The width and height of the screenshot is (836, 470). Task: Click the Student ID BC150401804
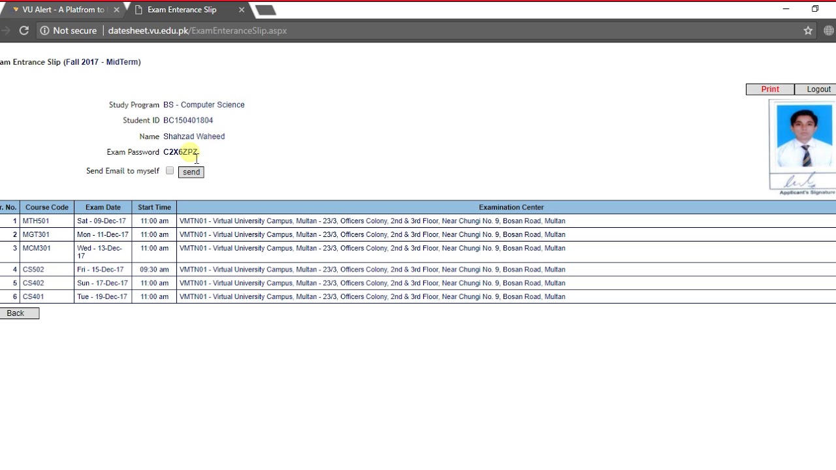tap(188, 120)
